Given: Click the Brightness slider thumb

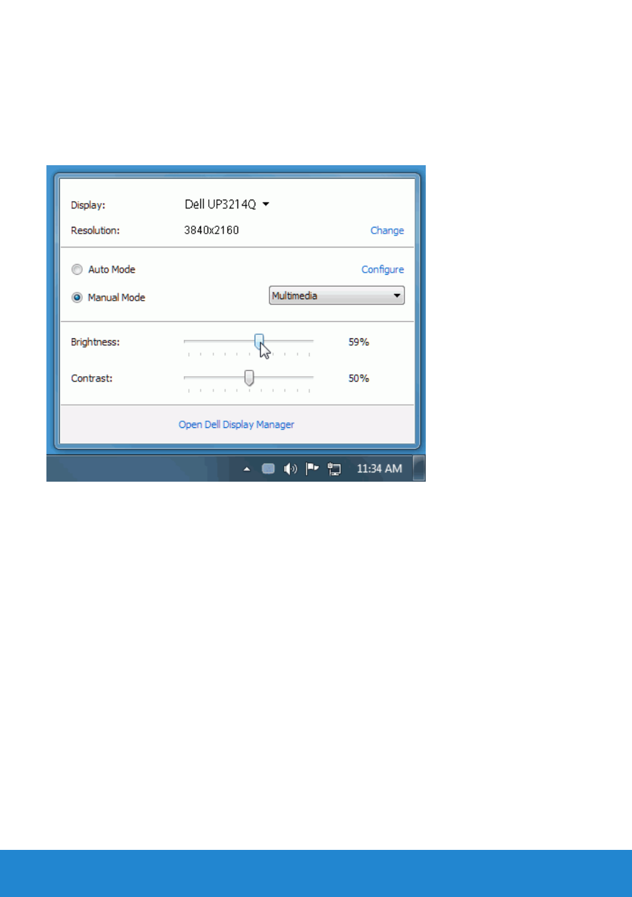Looking at the screenshot, I should (x=259, y=342).
